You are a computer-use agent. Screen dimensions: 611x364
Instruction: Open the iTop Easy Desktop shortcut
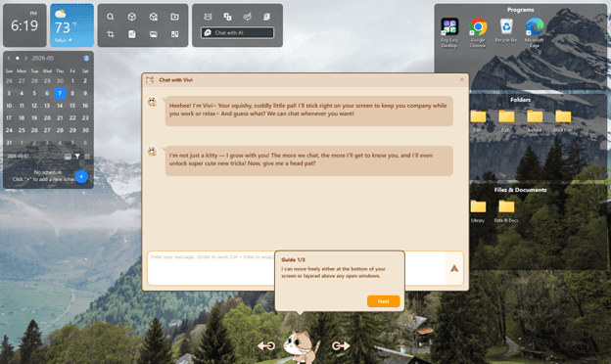(449, 32)
